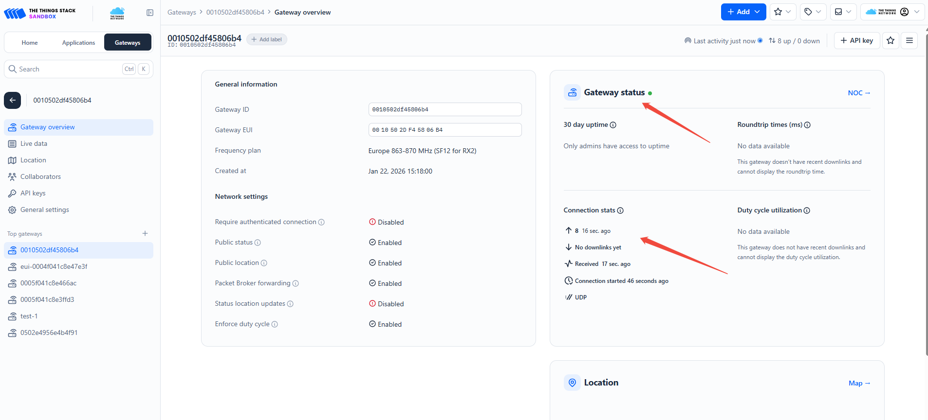Image resolution: width=928 pixels, height=420 pixels.
Task: Expand the bookmarks star dropdown in header
Action: 783,12
